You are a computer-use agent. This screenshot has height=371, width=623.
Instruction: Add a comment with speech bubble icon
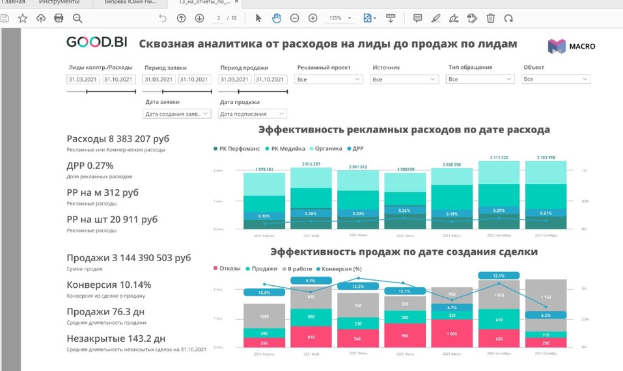(x=417, y=18)
